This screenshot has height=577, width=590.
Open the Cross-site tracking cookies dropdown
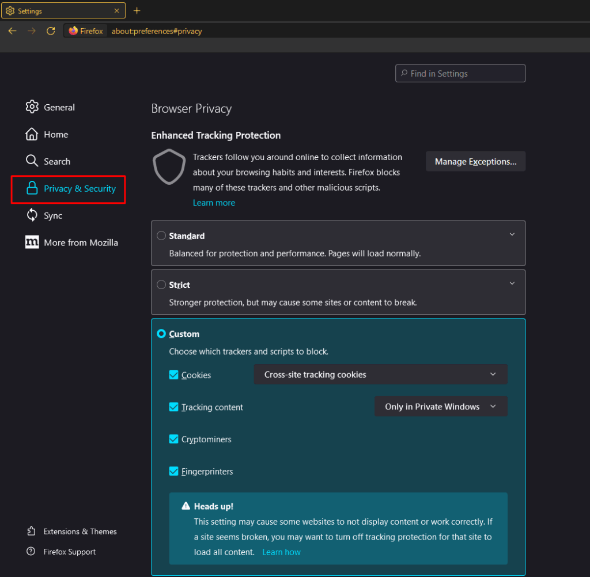pos(380,374)
